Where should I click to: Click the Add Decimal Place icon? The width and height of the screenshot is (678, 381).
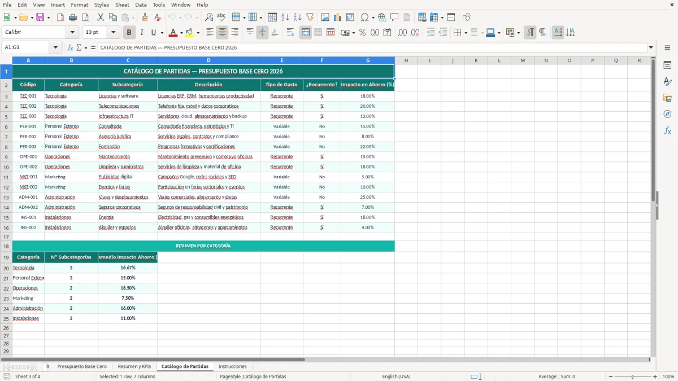(x=402, y=33)
